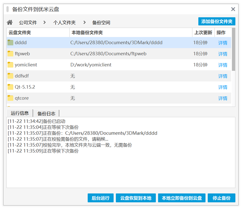Switch to the 备份日志 tab
This screenshot has width=246, height=208.
[x=46, y=113]
